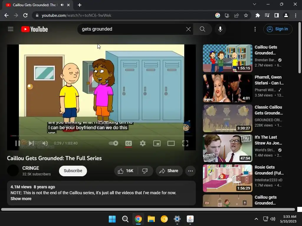Mute the video player volume
Image resolution: width=302 pixels, height=226 pixels.
(x=45, y=143)
